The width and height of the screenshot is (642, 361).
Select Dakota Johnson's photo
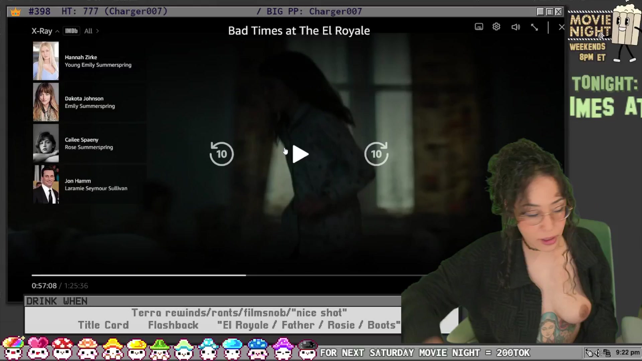tap(46, 102)
